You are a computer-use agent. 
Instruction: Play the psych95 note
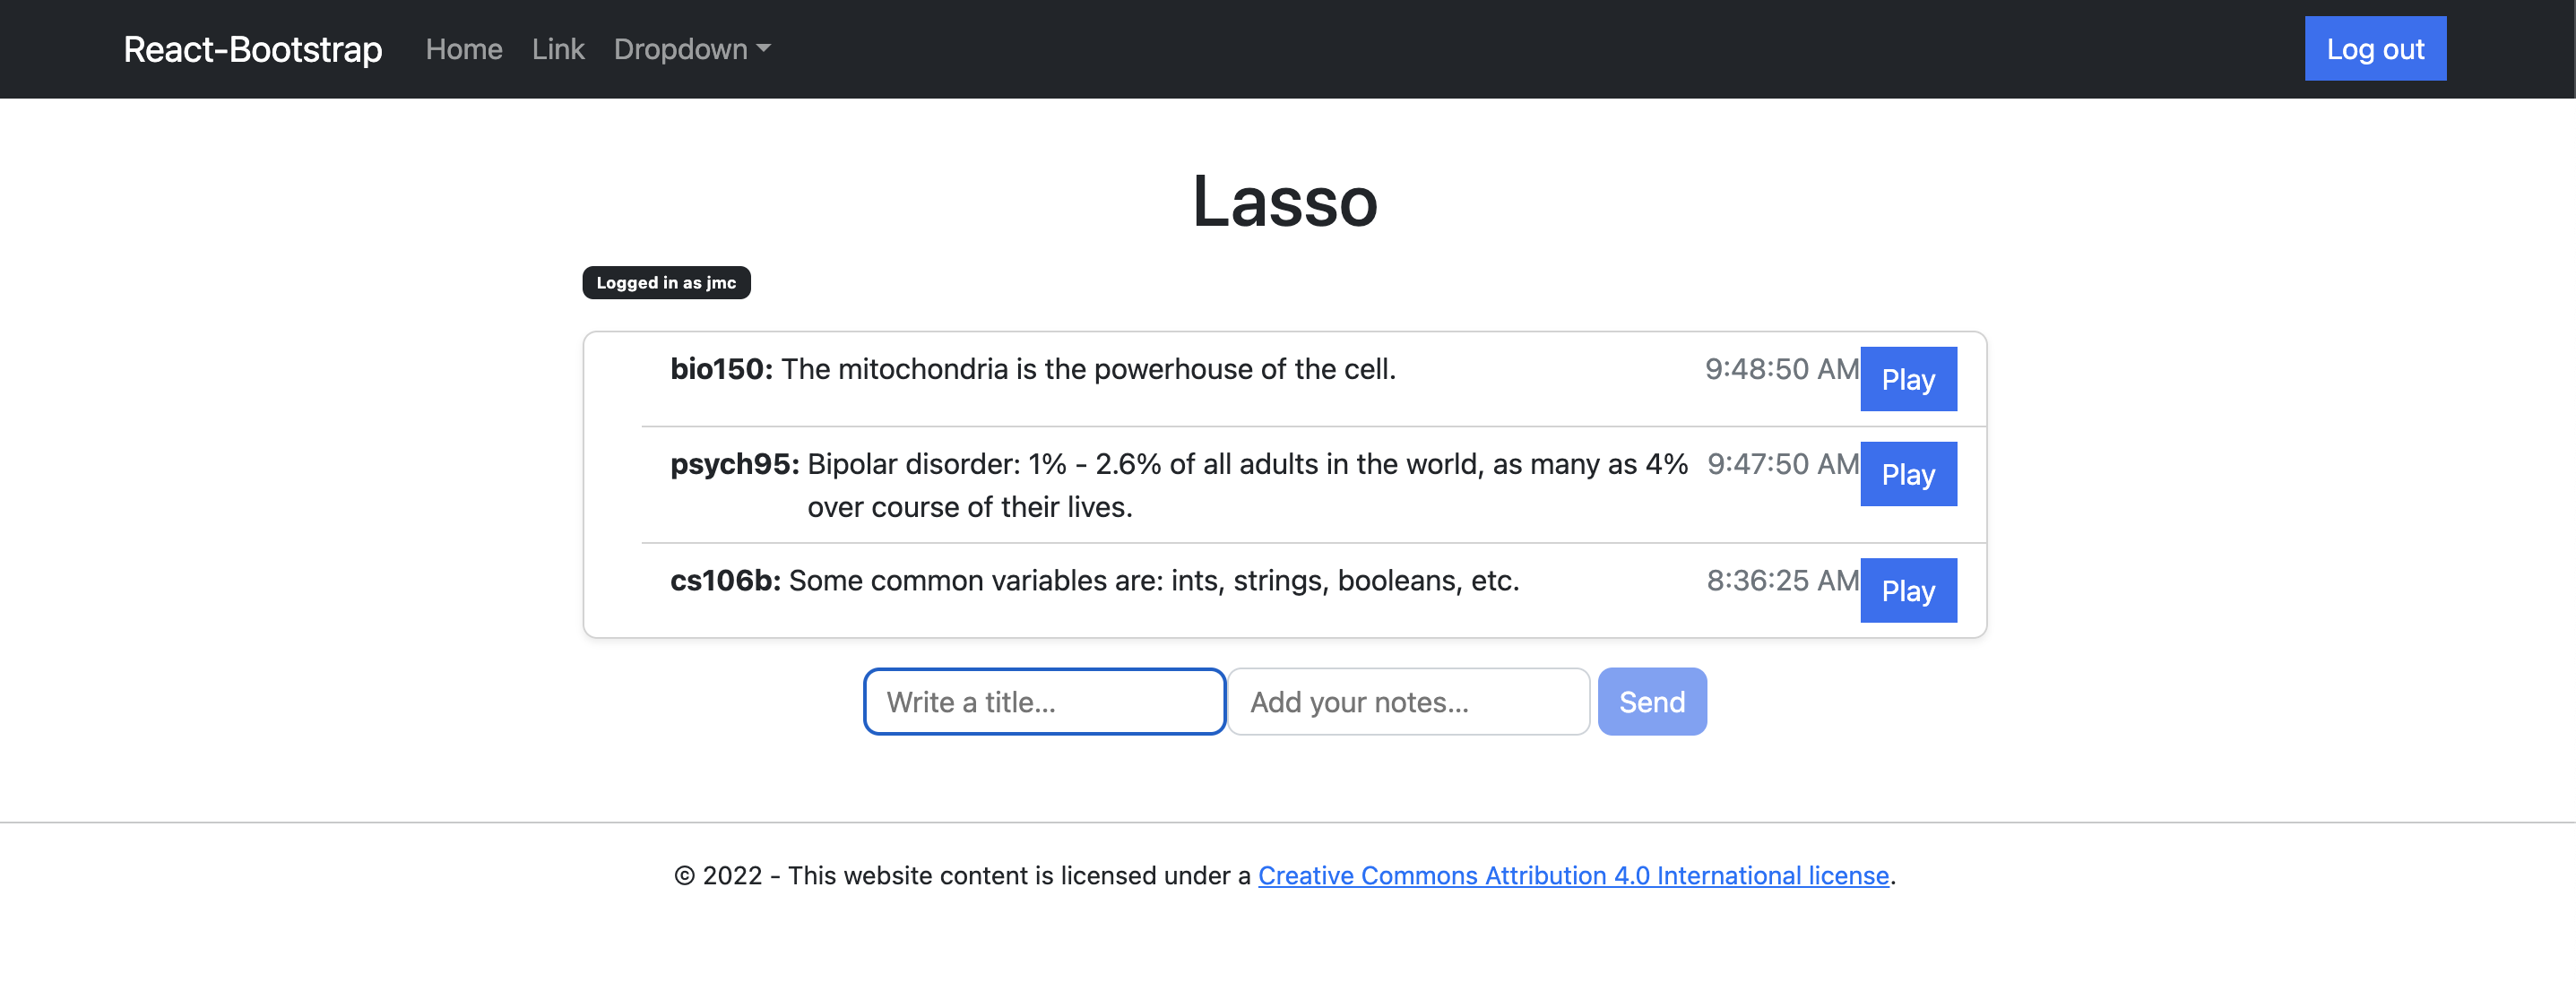coord(1907,474)
